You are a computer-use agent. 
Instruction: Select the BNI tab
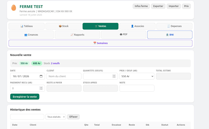(170, 35)
